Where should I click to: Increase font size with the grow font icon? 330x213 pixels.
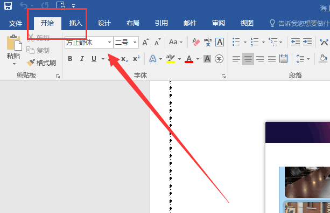[x=145, y=42]
